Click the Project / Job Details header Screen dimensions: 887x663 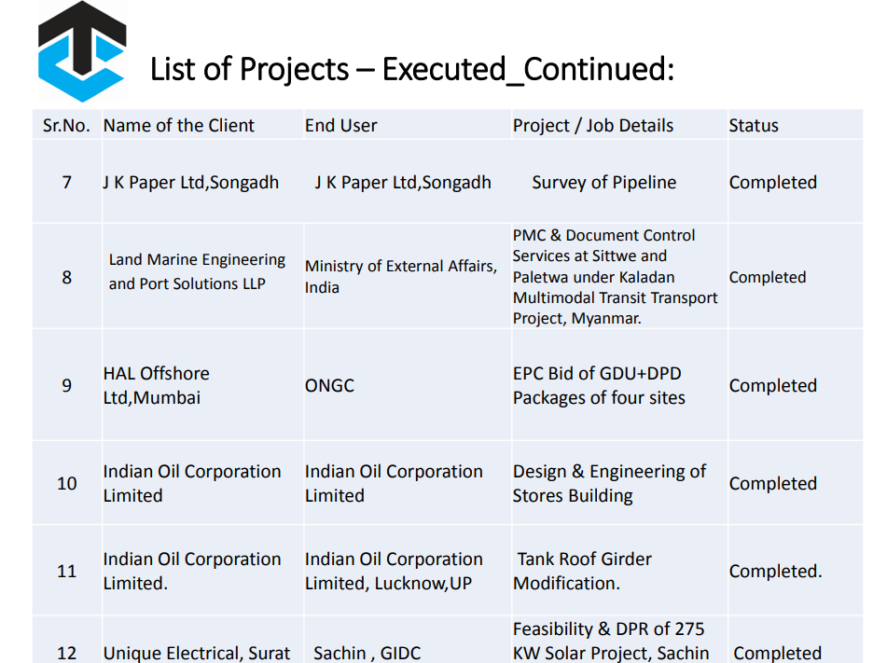(593, 126)
